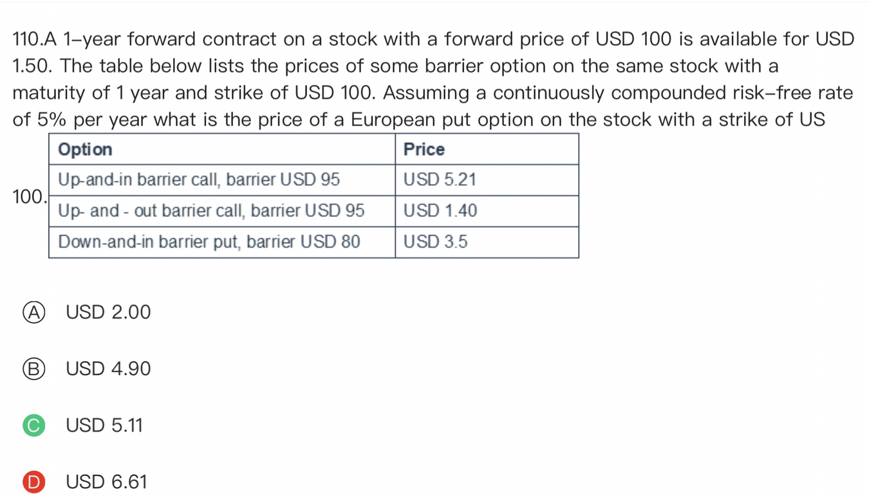Select the Up-and-in barrier call row
The width and height of the screenshot is (869, 498).
click(198, 180)
